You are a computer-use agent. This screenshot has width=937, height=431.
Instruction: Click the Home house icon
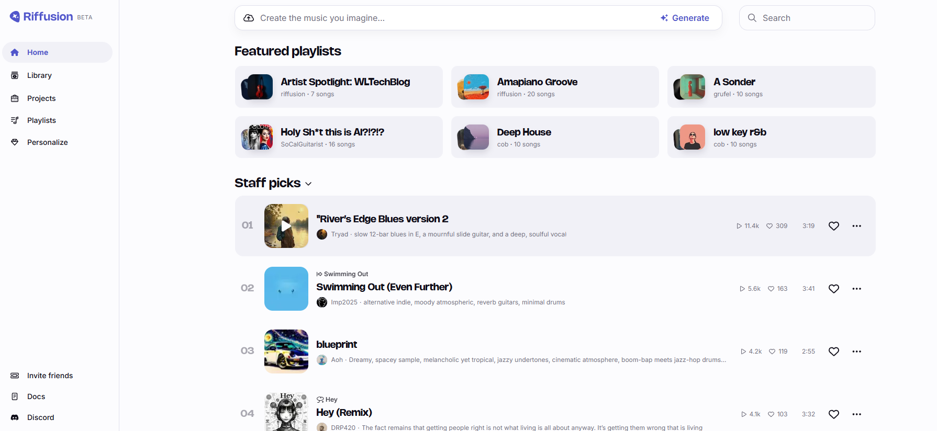15,52
